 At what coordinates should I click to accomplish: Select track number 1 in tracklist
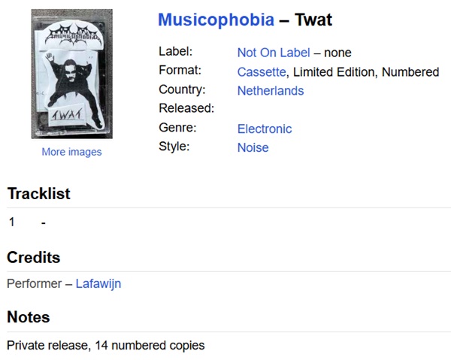12,222
